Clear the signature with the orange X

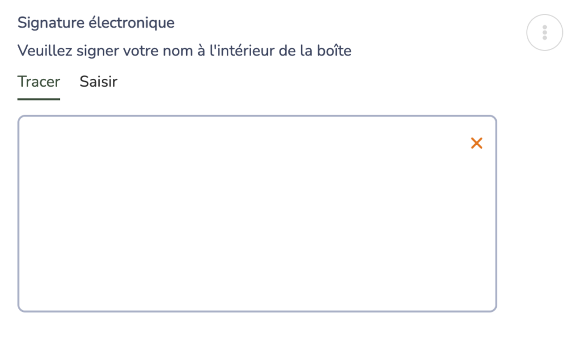[476, 143]
